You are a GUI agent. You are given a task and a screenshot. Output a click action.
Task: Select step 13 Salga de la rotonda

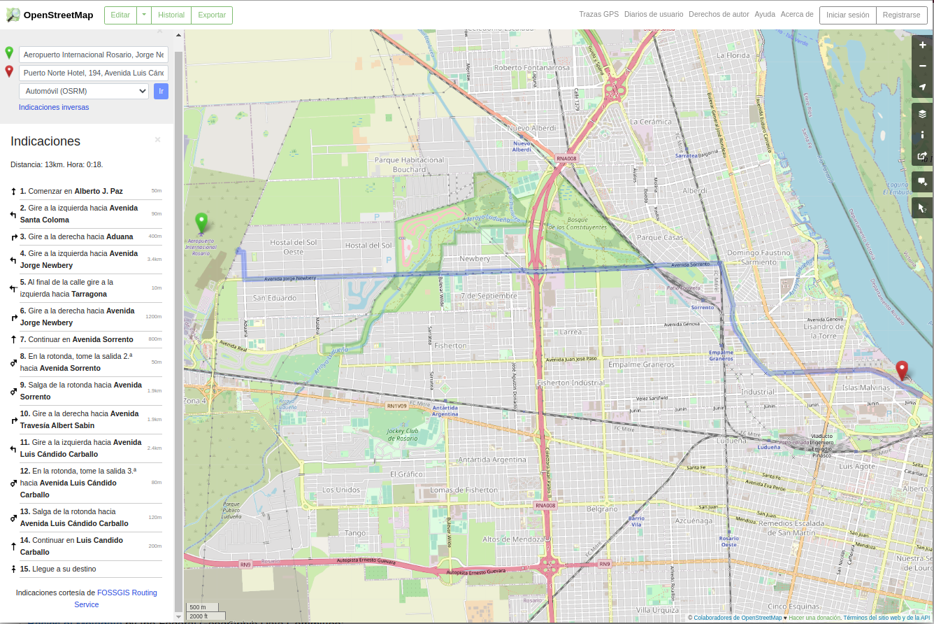click(86, 518)
